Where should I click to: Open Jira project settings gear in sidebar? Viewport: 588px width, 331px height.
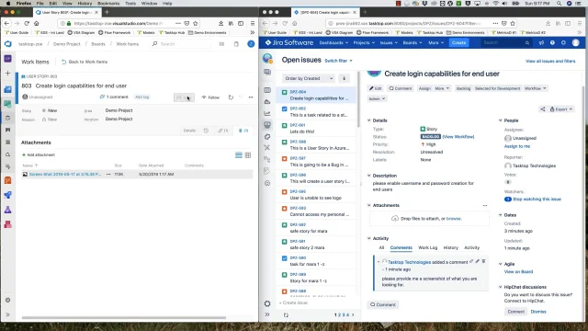point(267,303)
